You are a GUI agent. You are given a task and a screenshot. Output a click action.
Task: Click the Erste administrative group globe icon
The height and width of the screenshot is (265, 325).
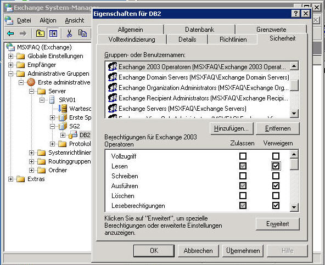click(31, 82)
